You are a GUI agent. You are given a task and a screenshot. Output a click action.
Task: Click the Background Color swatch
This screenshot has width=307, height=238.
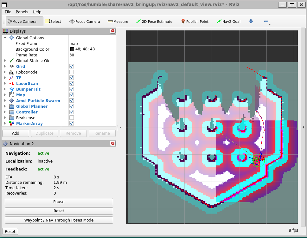[72, 49]
